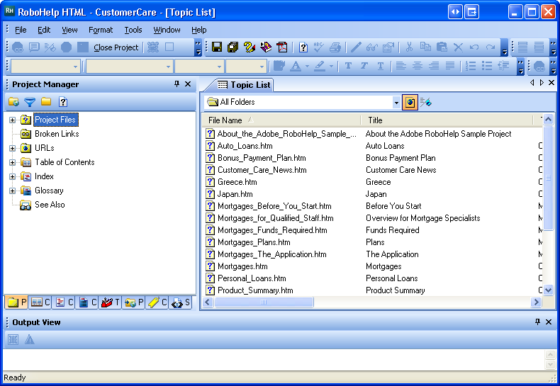Click the globe folder icon in Project Manager toolbar
This screenshot has height=386, width=560.
[14, 102]
